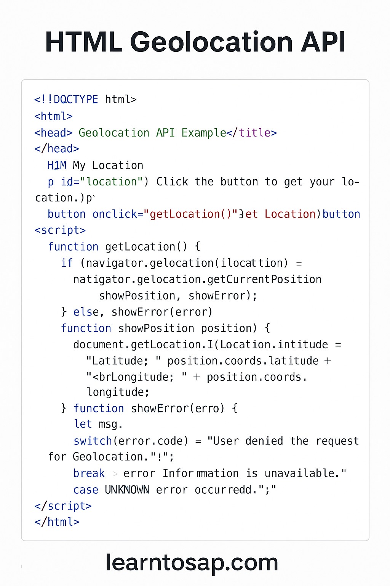Select the closing </head> tag
This screenshot has width=390, height=586.
point(57,149)
